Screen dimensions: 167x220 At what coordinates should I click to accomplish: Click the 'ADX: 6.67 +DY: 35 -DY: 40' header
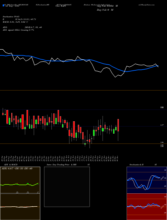click(x=17, y=169)
